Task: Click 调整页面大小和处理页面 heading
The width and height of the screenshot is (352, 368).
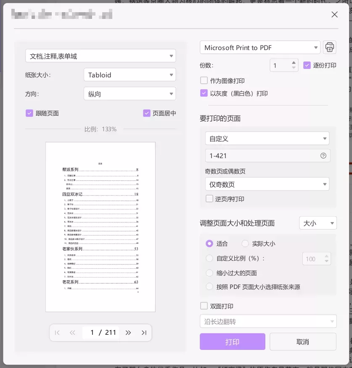Action: (237, 223)
